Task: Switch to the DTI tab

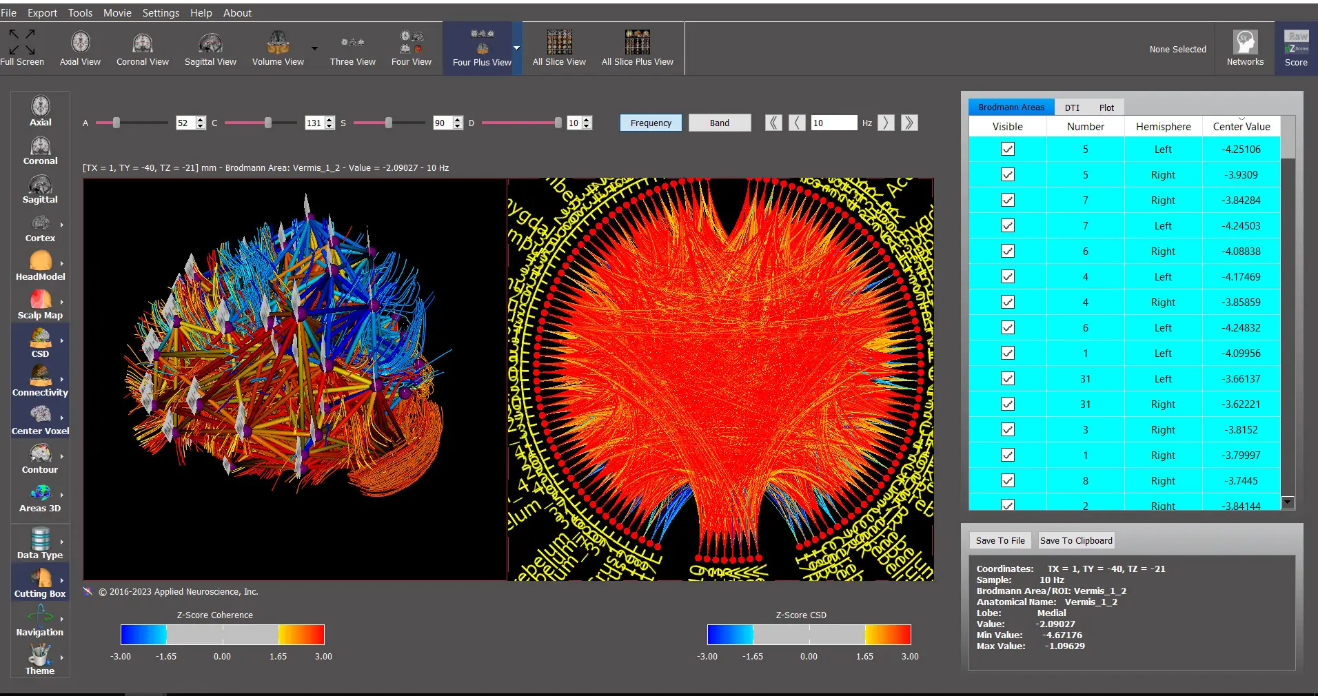Action: click(1072, 108)
